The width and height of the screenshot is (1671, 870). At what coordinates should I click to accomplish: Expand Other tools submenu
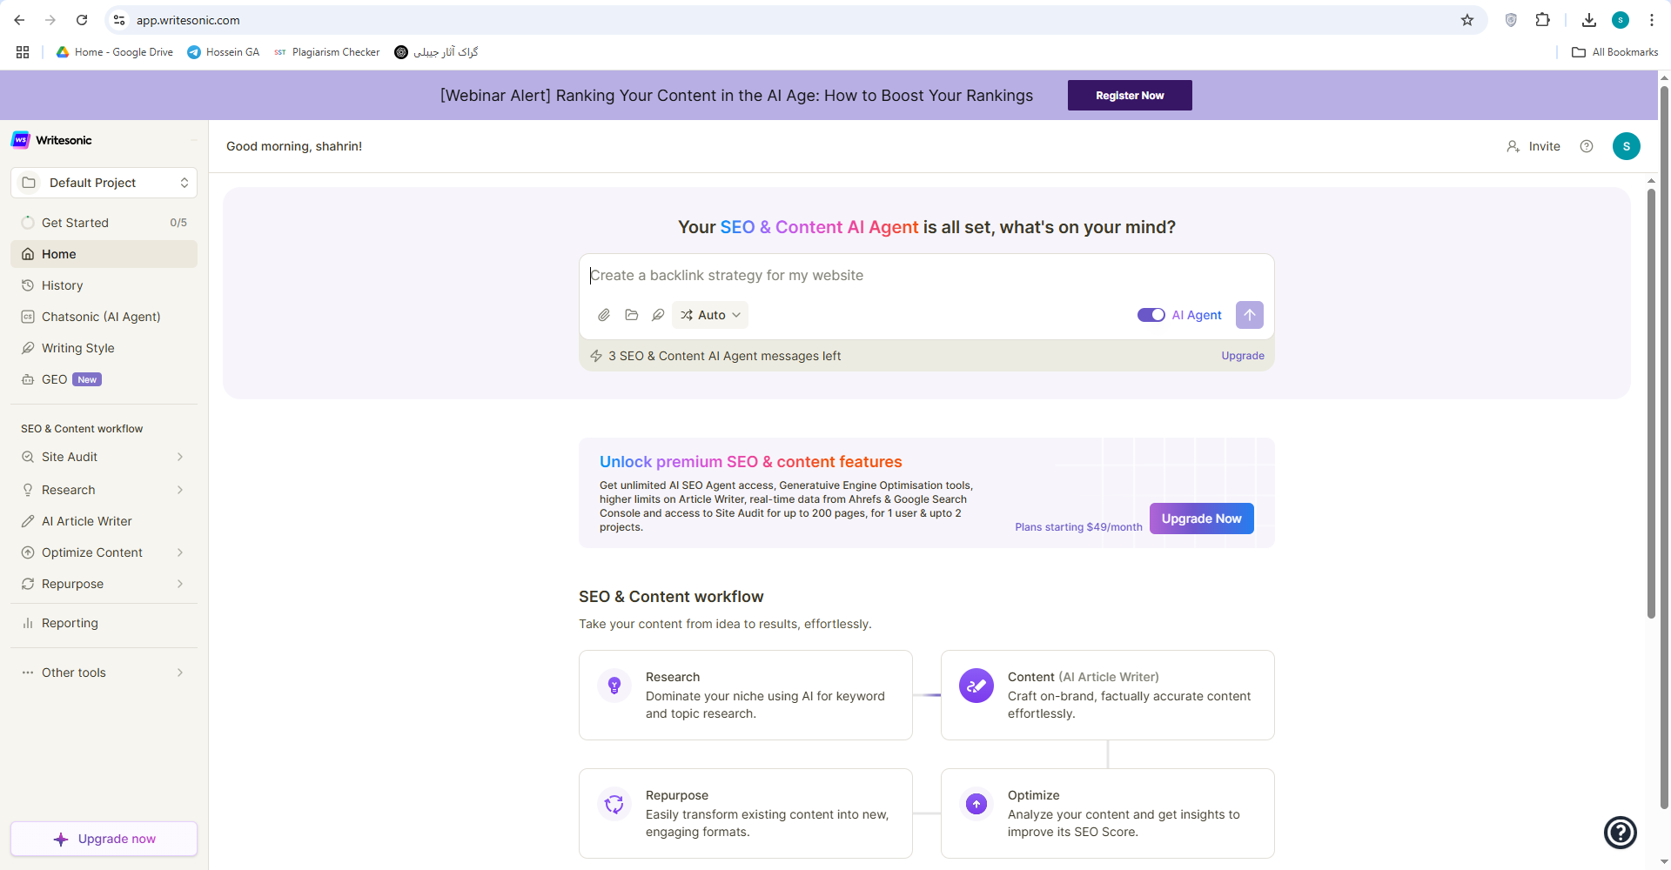(x=180, y=673)
